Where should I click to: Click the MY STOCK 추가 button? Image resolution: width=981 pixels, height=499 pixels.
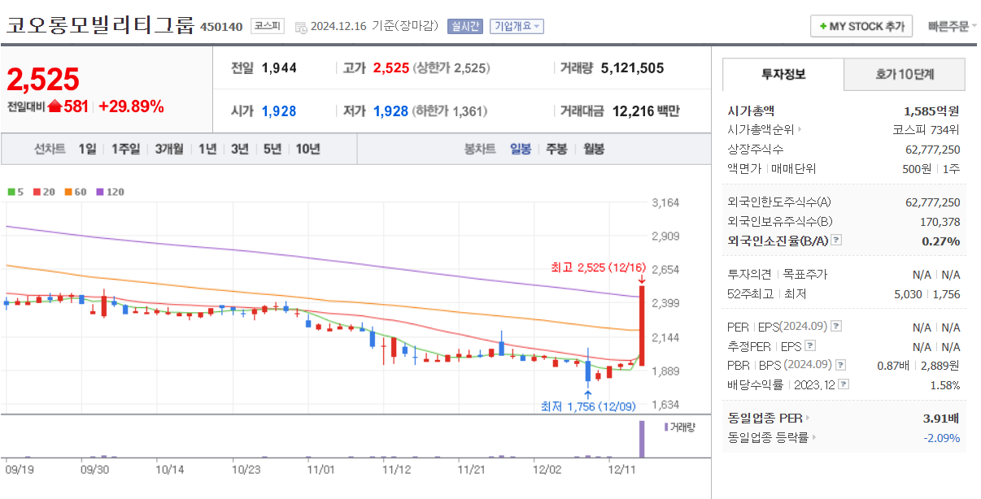point(861,26)
